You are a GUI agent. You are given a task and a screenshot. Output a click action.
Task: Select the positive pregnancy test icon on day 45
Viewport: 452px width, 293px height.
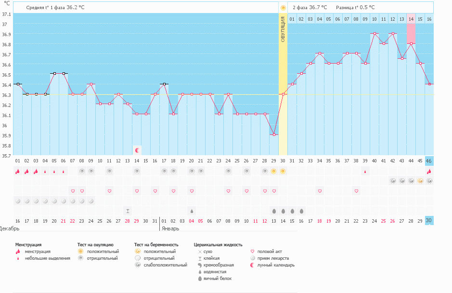coord(420,181)
